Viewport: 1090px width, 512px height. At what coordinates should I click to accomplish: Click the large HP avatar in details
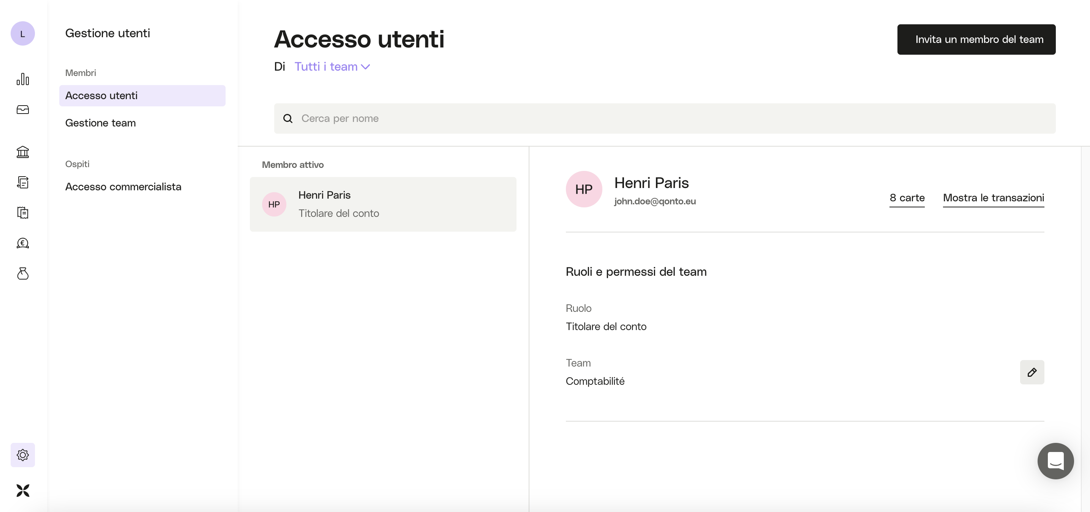pos(583,189)
